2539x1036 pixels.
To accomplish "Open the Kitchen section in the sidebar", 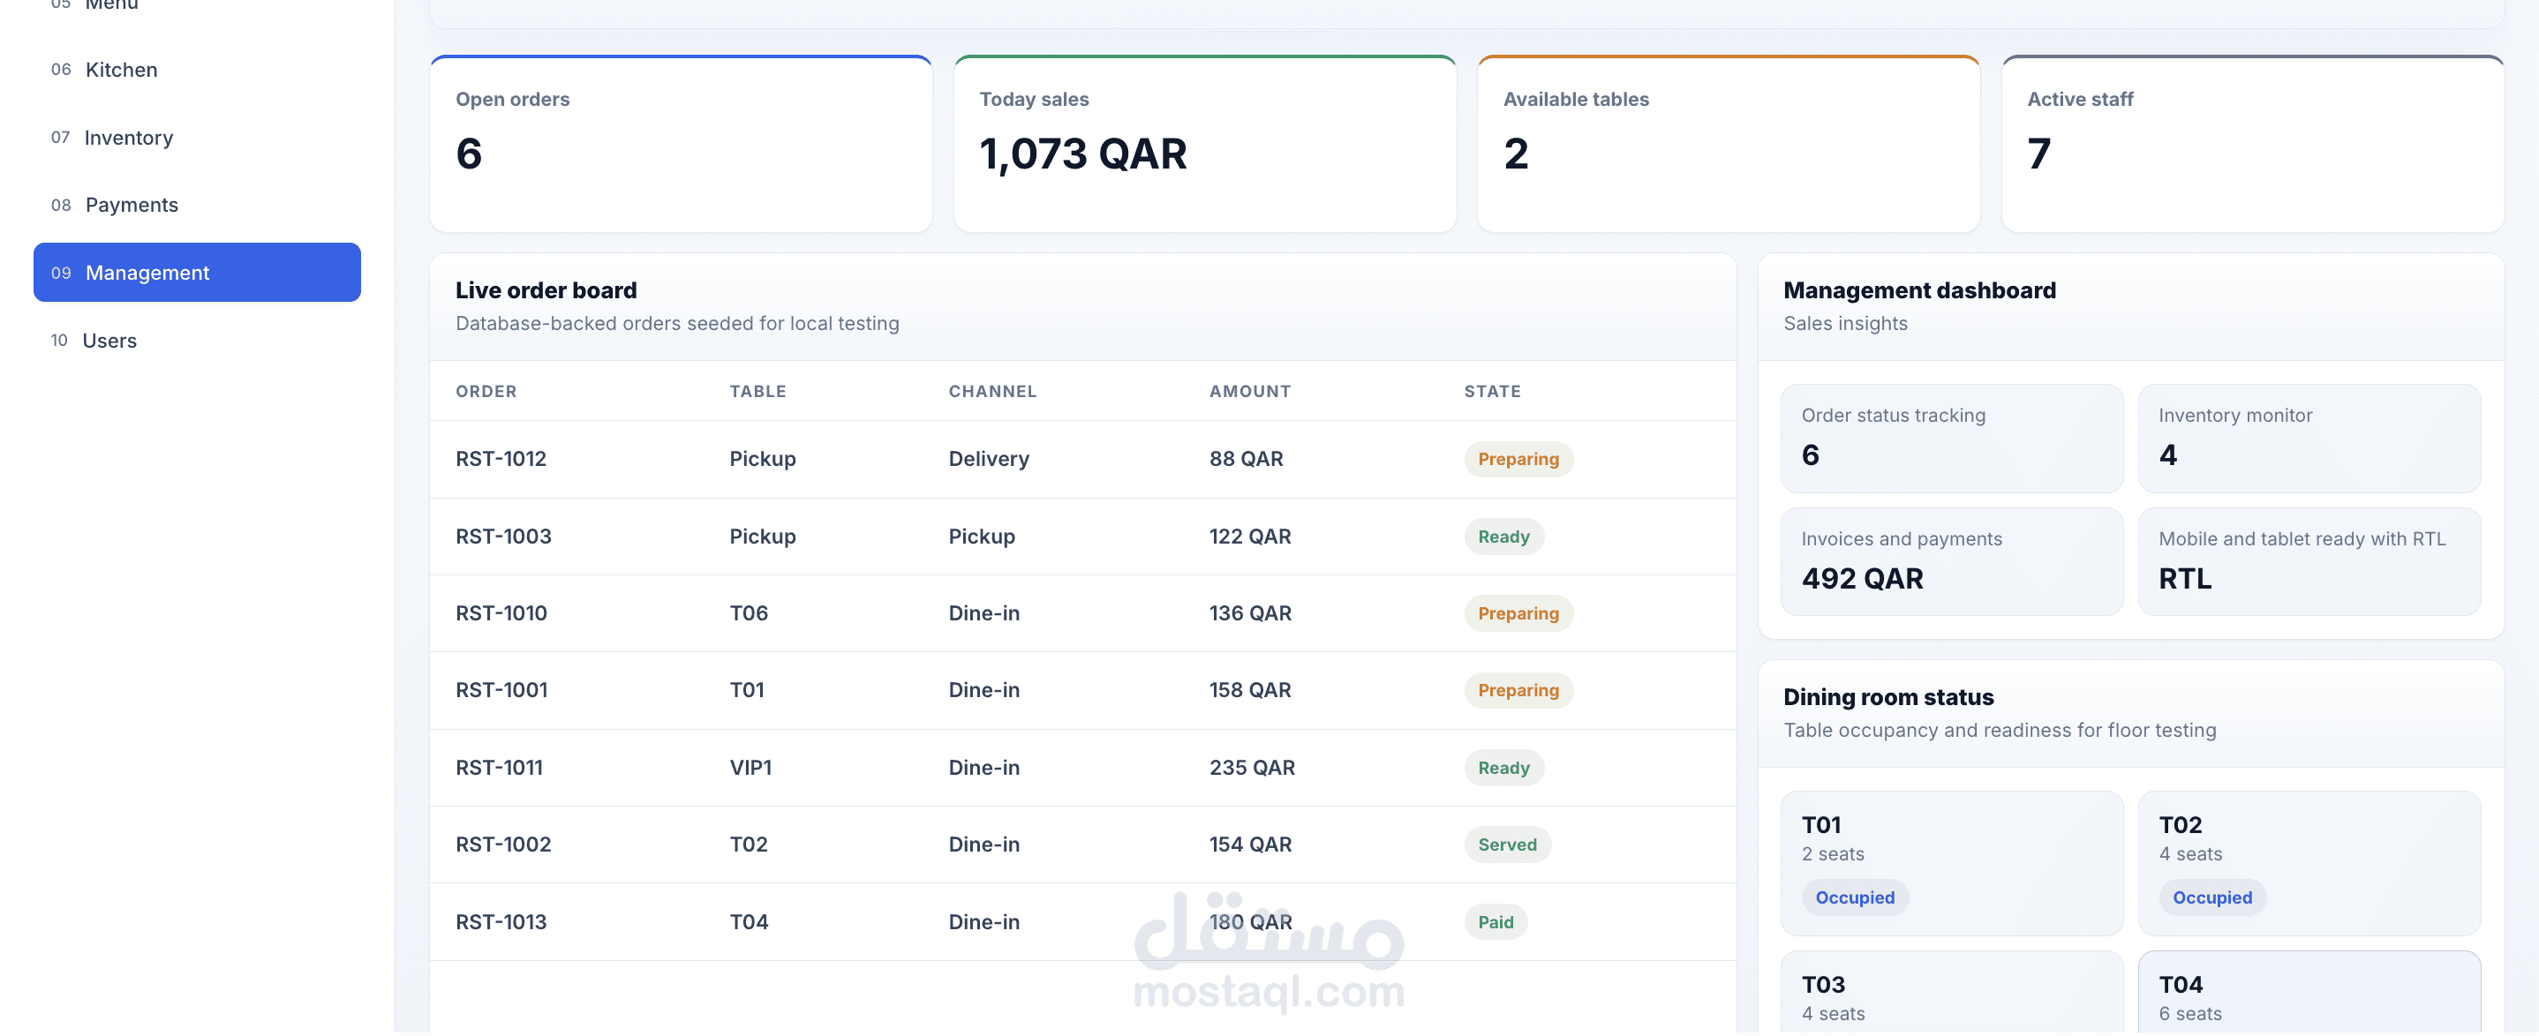I will (x=197, y=70).
